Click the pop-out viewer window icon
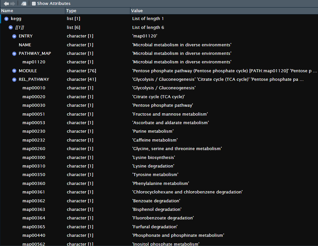Viewport: 318px width, 246px height. click(x=24, y=4)
